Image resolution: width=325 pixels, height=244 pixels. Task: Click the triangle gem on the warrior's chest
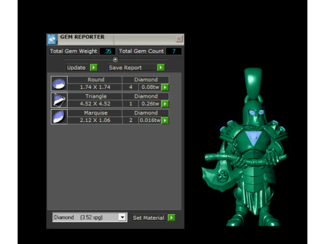[253, 138]
